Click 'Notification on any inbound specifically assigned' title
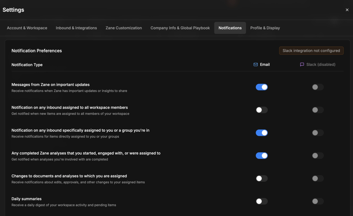353x216 pixels. 80,130
